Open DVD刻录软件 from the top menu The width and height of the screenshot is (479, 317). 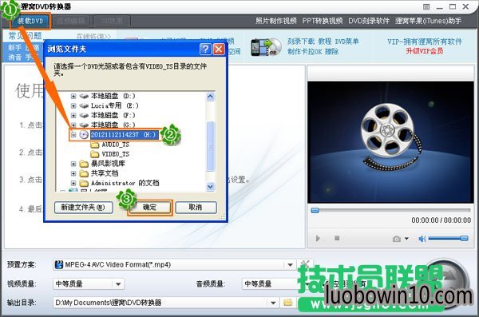(x=369, y=21)
